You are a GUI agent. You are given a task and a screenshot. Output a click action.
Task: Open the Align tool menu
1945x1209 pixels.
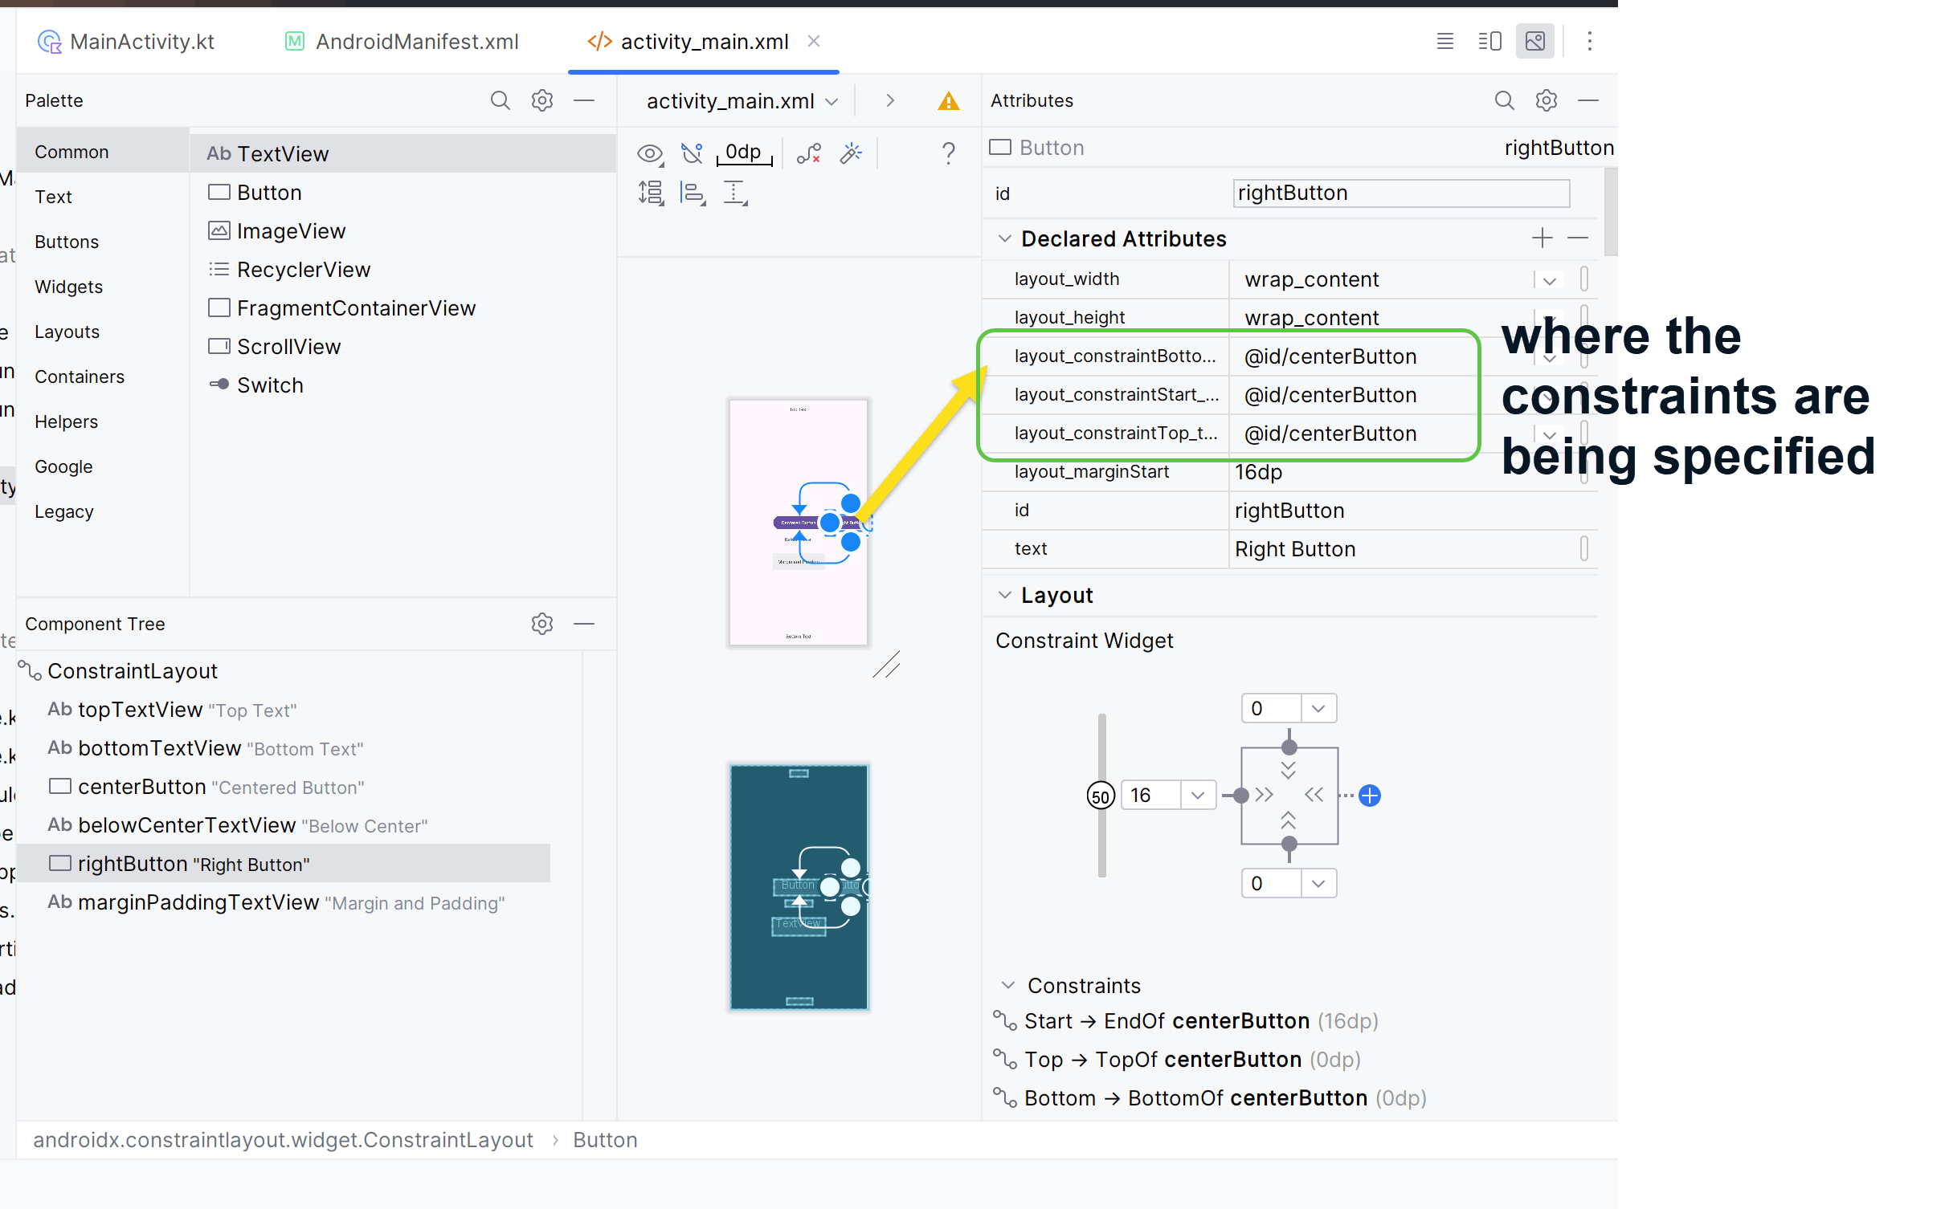(693, 193)
